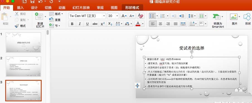
Task: Click the font size 20 field
Action: pyautogui.click(x=111, y=16)
